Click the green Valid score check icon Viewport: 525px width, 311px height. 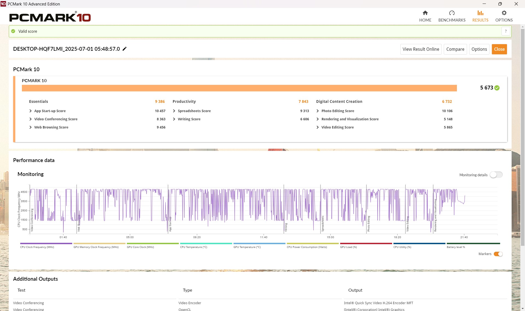(13, 31)
